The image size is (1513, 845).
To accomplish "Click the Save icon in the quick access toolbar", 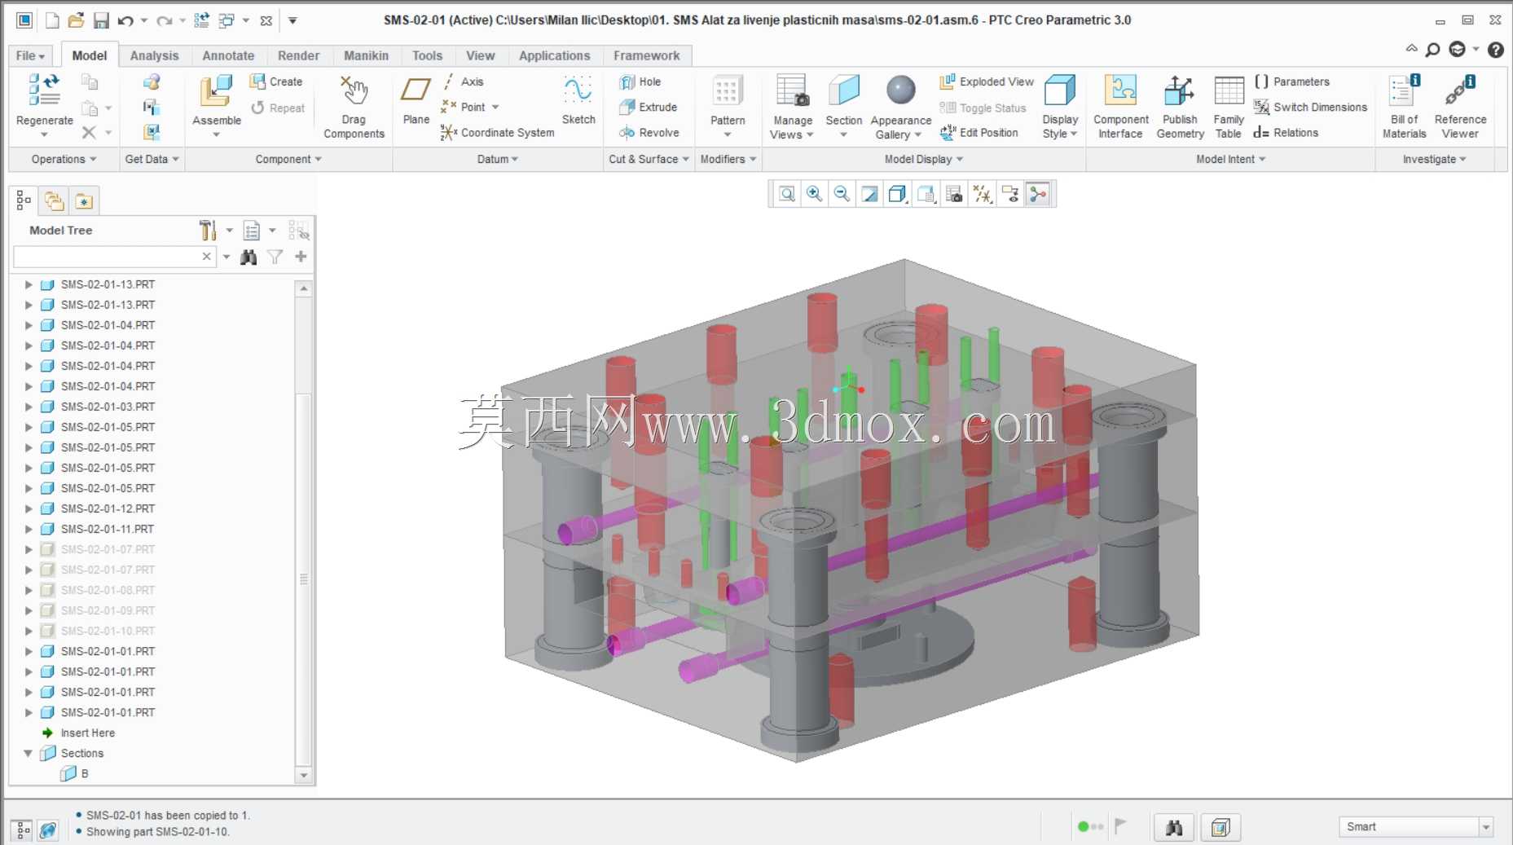I will (x=101, y=20).
